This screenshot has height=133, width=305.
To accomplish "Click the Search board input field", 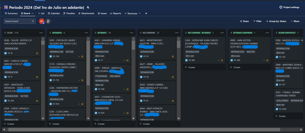I will pyautogui.click(x=20, y=21).
